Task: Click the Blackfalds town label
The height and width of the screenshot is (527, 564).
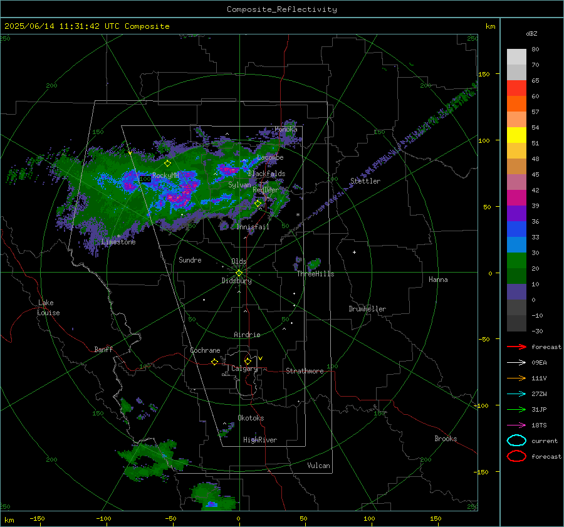Action: (x=266, y=174)
